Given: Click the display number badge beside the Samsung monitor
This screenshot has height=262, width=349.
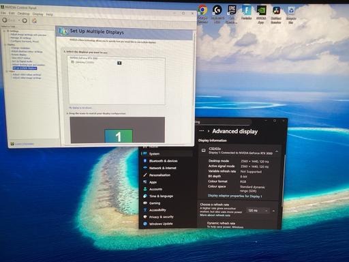Looking at the screenshot, I should click(119, 63).
